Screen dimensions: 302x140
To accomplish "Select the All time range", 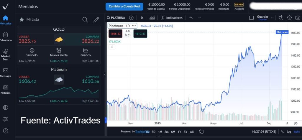I will 192,132.
